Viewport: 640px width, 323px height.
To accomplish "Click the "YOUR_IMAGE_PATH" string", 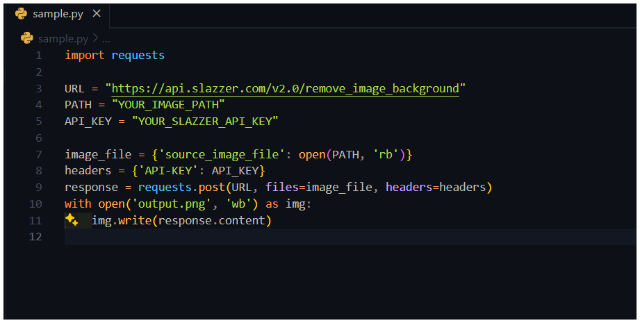I will (168, 105).
